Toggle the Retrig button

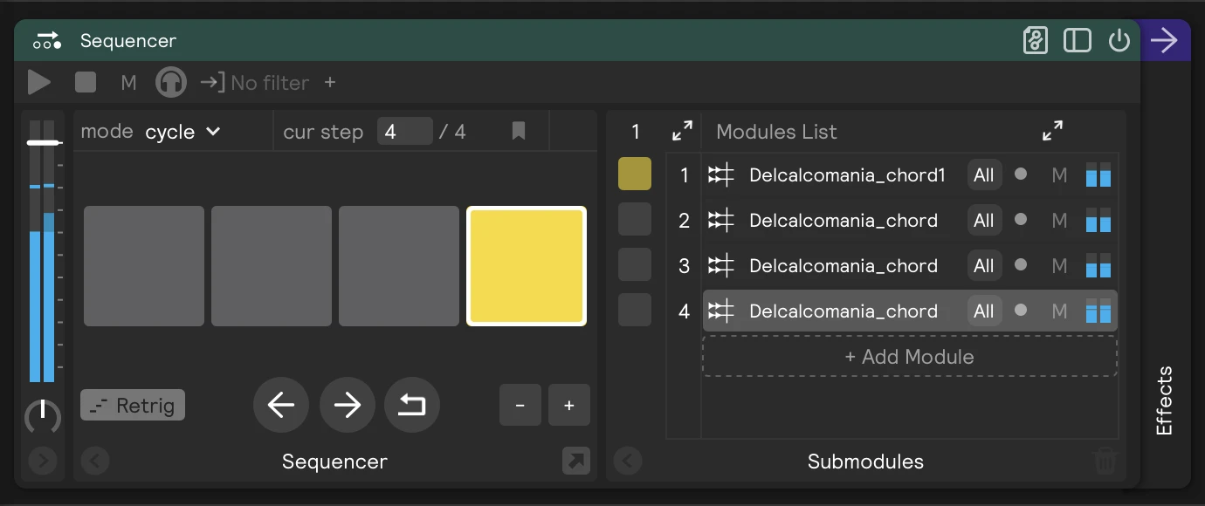point(133,405)
